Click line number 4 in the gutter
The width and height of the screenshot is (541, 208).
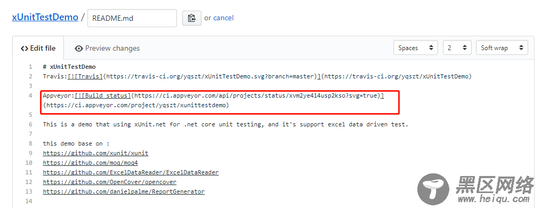point(30,95)
